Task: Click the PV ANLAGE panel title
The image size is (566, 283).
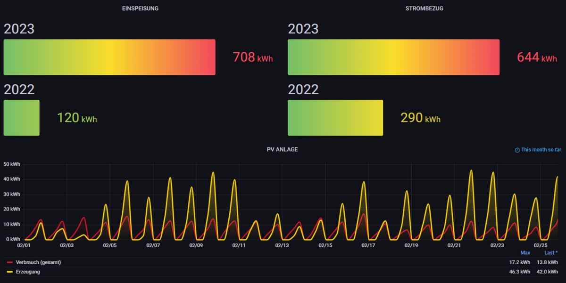Action: 282,149
